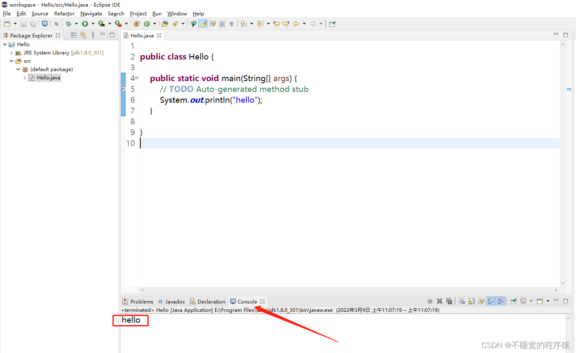This screenshot has width=576, height=353.
Task: Select Hello.java in Package Explorer
Action: (x=47, y=77)
